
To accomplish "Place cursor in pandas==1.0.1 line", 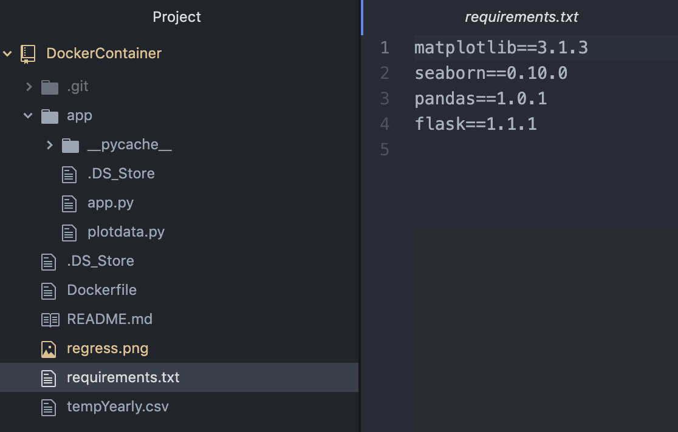I will tap(481, 98).
